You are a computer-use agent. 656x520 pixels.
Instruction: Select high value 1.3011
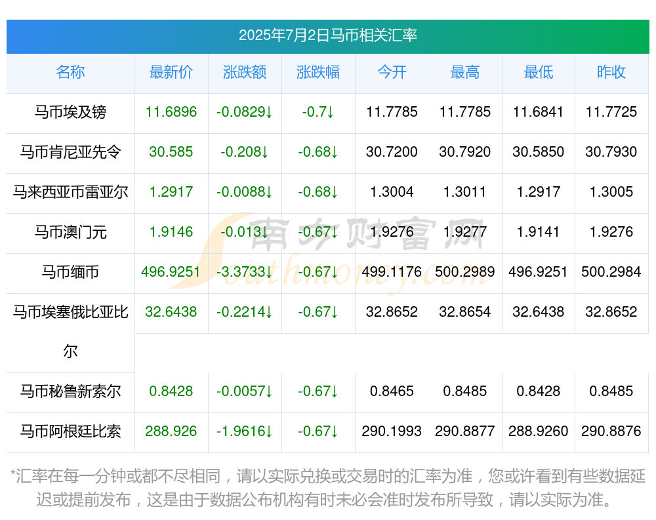pos(465,192)
